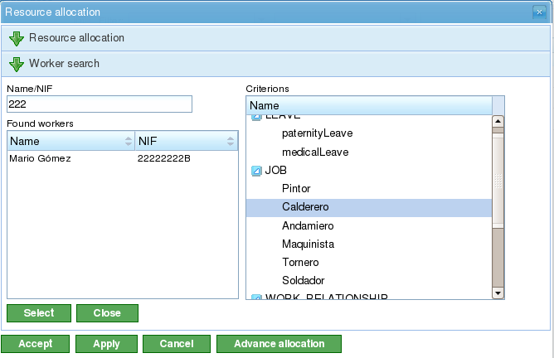Collapse the JOB criterion tree node
Screen dimensions: 554x358
click(x=256, y=171)
